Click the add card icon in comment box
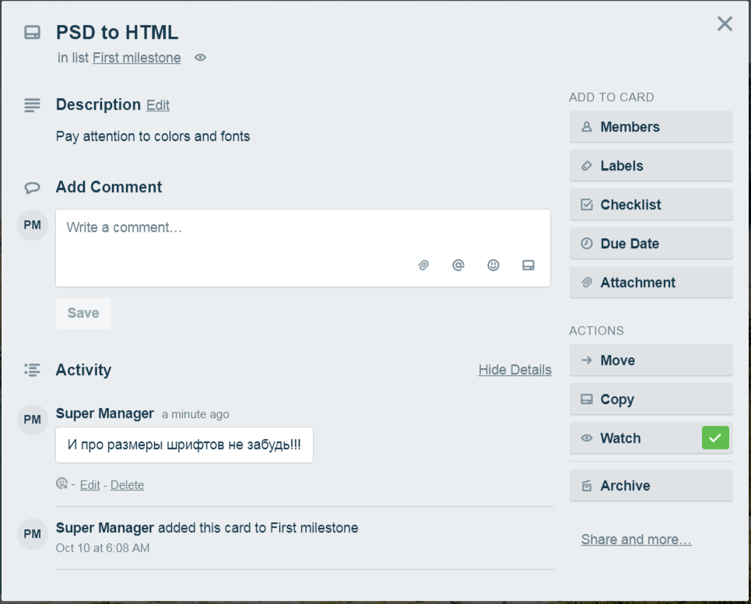The width and height of the screenshot is (751, 604). click(x=528, y=265)
